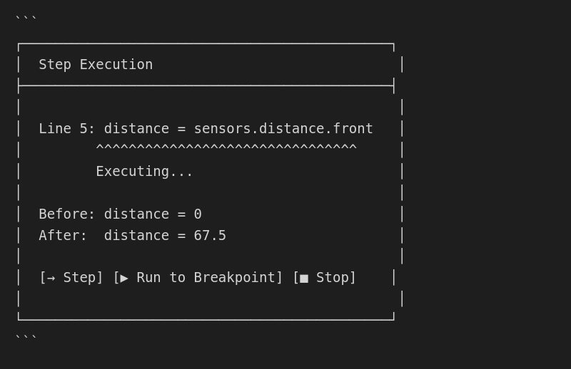The height and width of the screenshot is (369, 571).
Task: Click the Before value 0
Action: coord(198,214)
